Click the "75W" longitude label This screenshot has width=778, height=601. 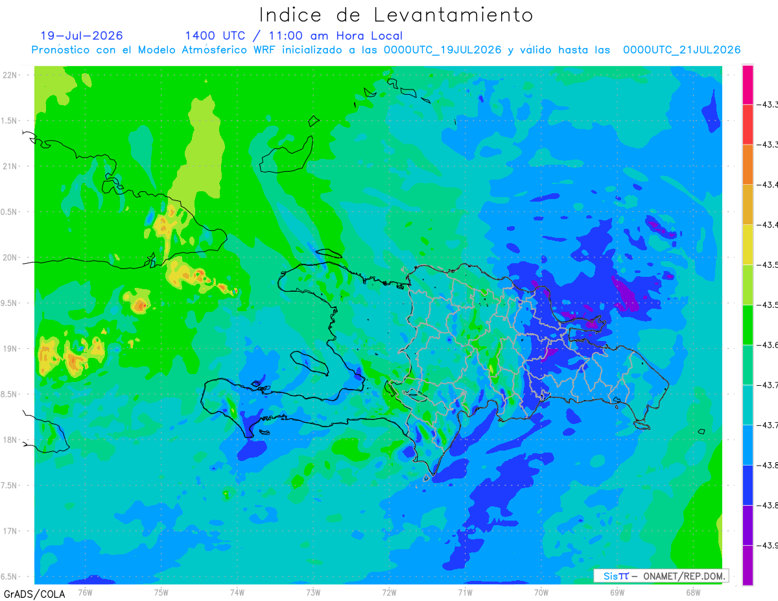[161, 591]
